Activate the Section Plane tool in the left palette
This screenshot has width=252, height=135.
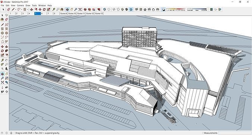6,91
